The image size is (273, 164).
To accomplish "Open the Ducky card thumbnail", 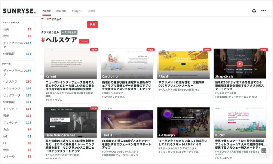I will [x=240, y=123].
